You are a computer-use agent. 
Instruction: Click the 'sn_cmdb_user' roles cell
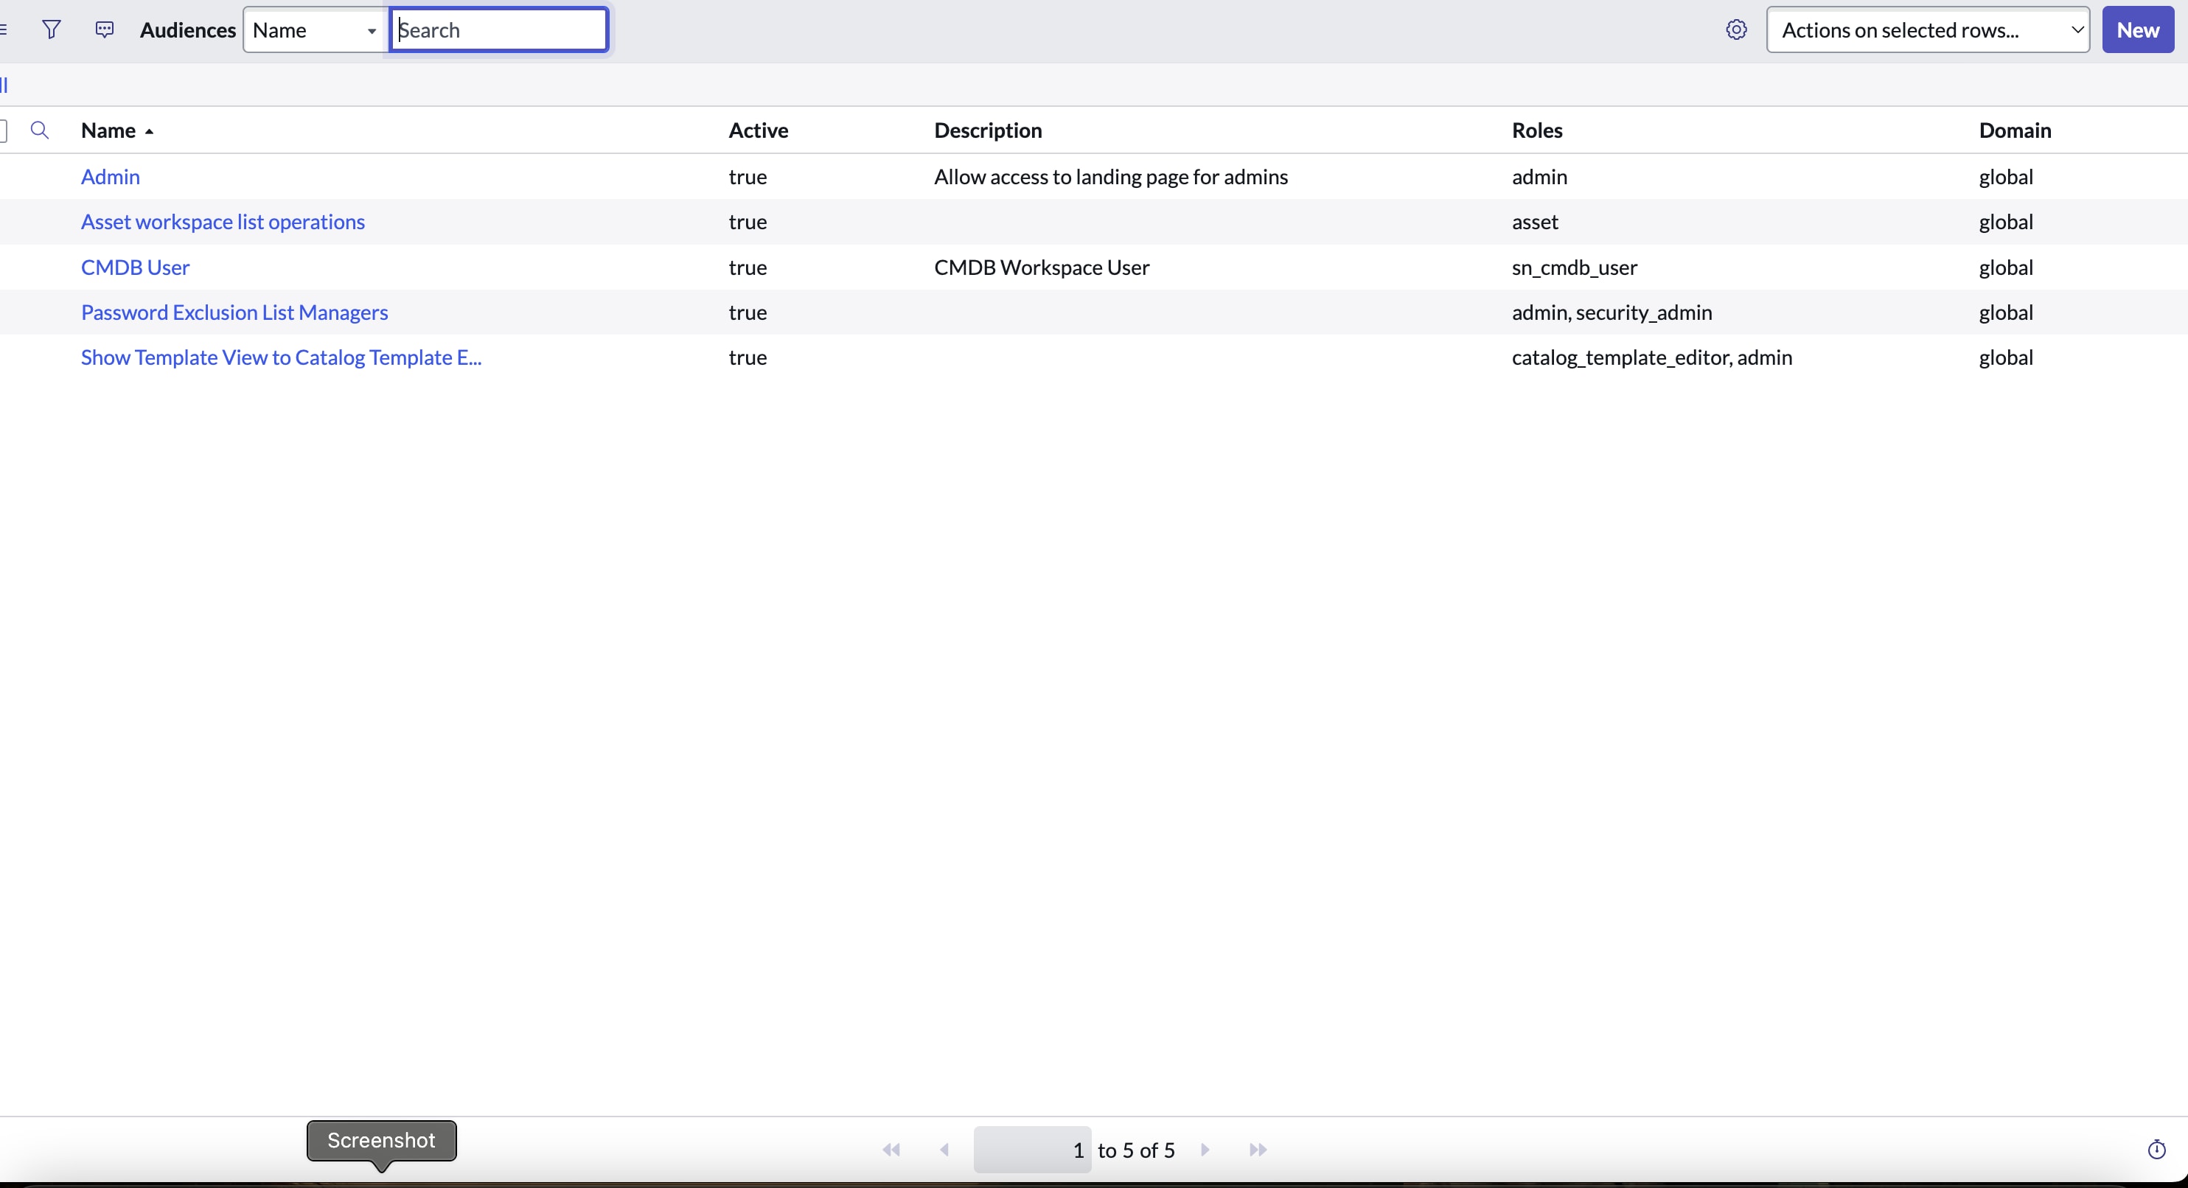(1575, 268)
